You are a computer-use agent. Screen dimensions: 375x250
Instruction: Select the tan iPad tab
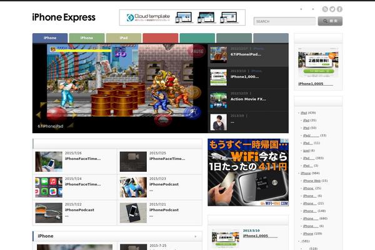pos(124,37)
